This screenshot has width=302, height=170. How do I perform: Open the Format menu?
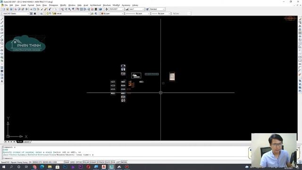click(x=31, y=5)
